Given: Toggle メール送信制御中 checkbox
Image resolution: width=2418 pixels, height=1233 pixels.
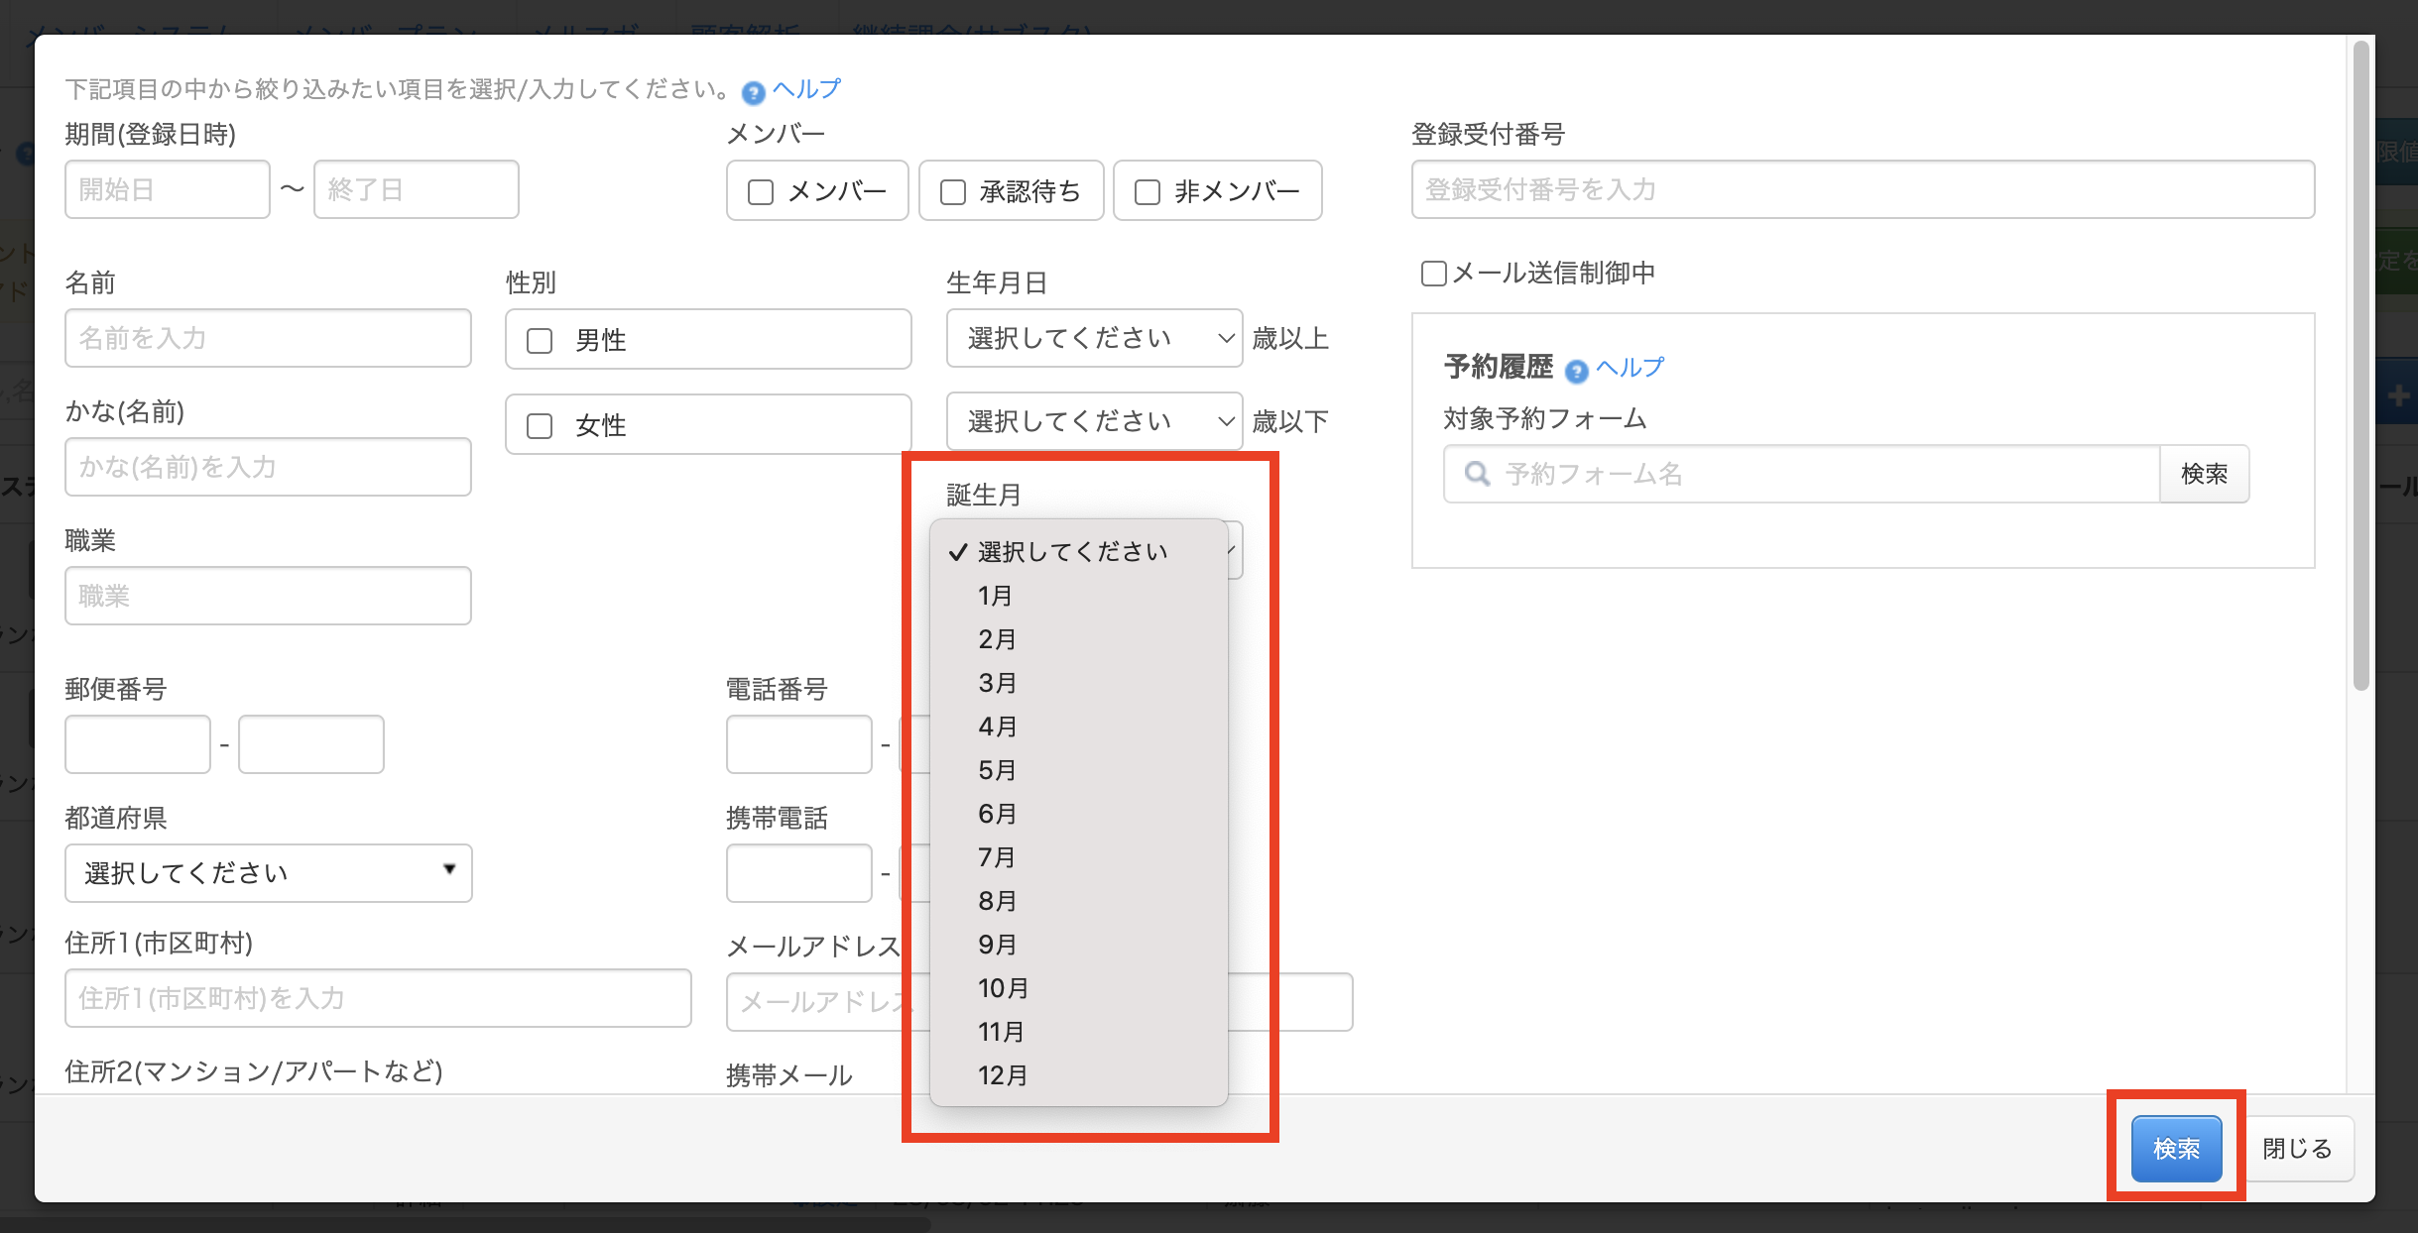Looking at the screenshot, I should coord(1433,274).
